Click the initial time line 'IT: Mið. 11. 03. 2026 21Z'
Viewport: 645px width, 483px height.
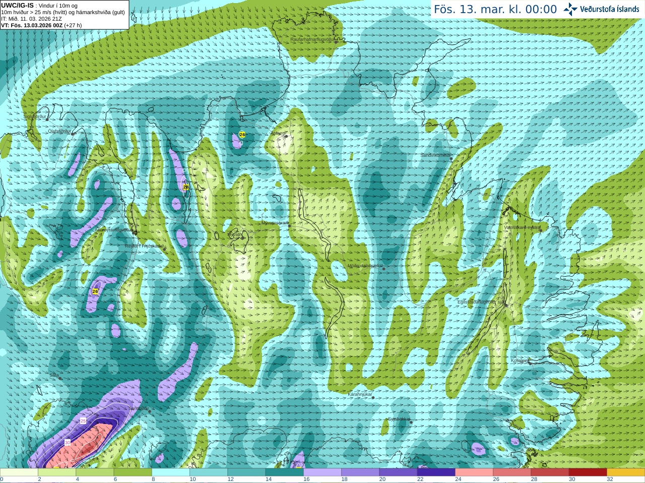(31, 19)
